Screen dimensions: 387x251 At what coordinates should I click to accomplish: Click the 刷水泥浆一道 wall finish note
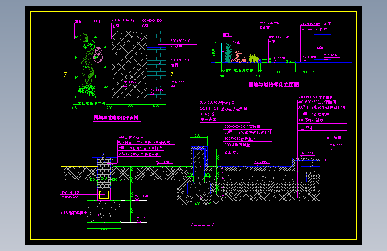(145, 142)
